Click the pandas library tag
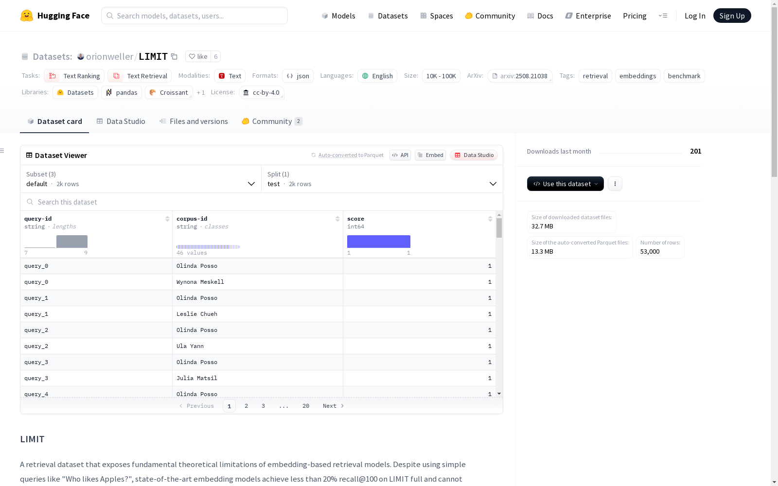Screen dimensions: 778x486 [122, 92]
